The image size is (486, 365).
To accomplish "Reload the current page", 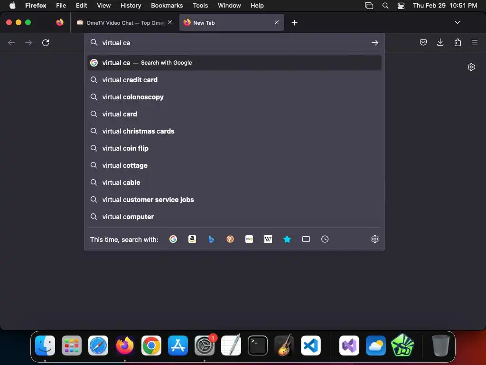I will pos(46,42).
